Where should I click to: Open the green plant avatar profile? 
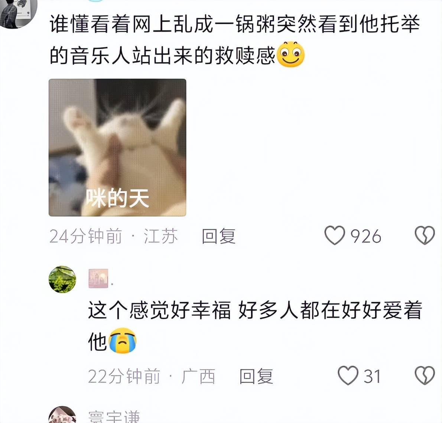62,279
